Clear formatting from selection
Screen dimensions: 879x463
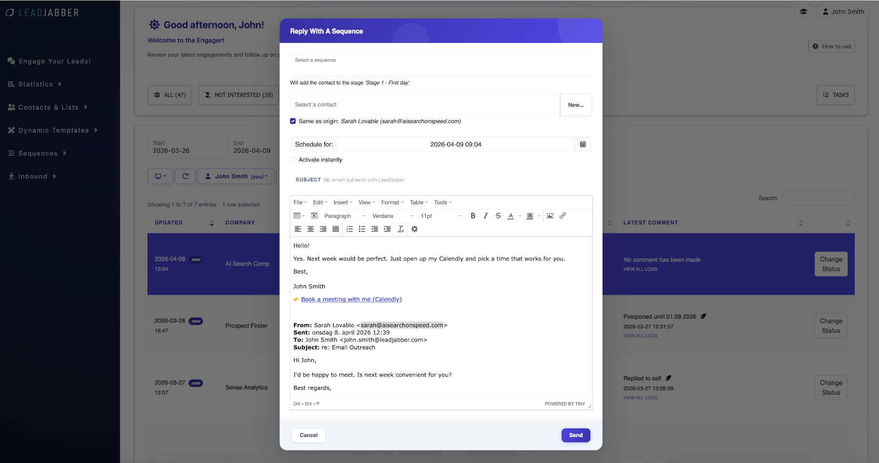pyautogui.click(x=401, y=229)
